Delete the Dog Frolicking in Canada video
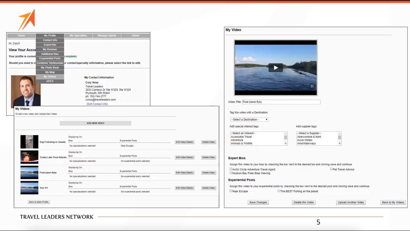This screenshot has width=410, height=231. tap(208, 142)
